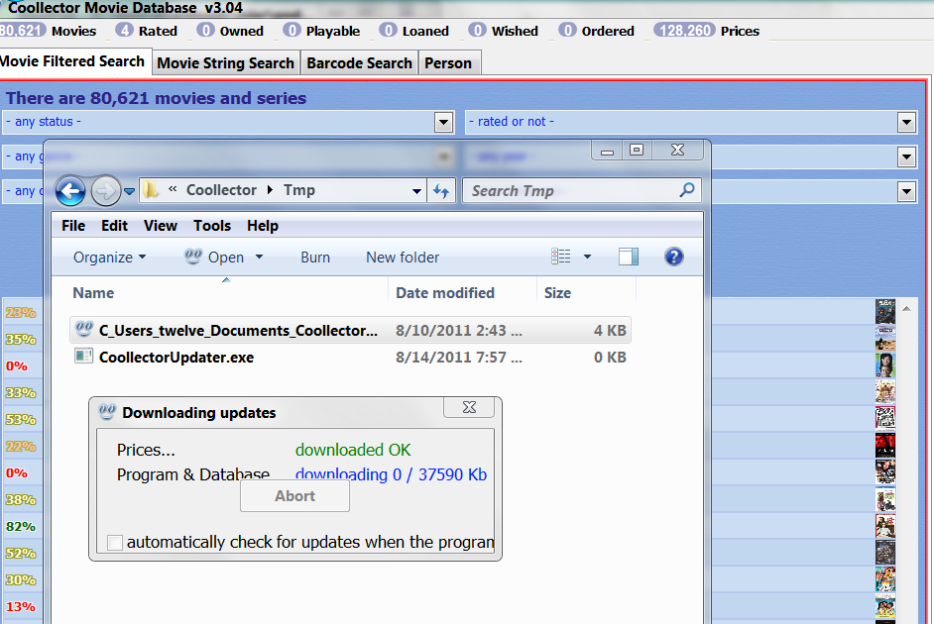Click the Loaned count badge

coord(388,31)
